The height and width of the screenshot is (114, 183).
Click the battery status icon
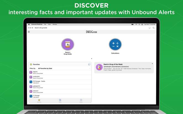pyautogui.click(x=132, y=25)
